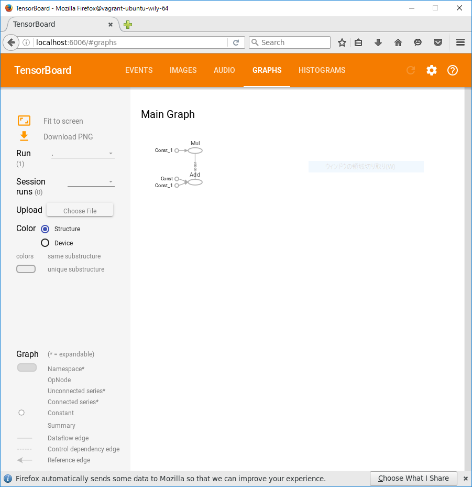Click the localhost address bar field
The image size is (472, 487).
(x=130, y=42)
